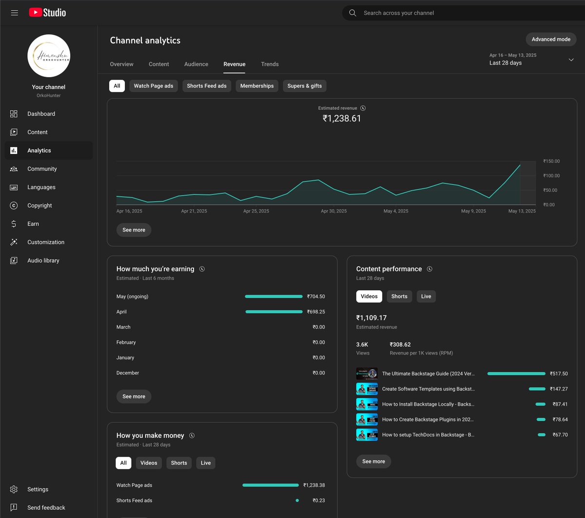Click clock icon beside Estimated revenue
The image size is (585, 518).
[x=363, y=108]
